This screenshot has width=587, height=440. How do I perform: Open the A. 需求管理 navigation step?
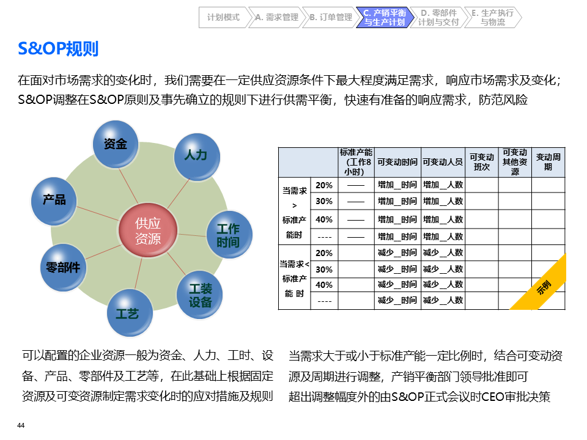point(277,17)
